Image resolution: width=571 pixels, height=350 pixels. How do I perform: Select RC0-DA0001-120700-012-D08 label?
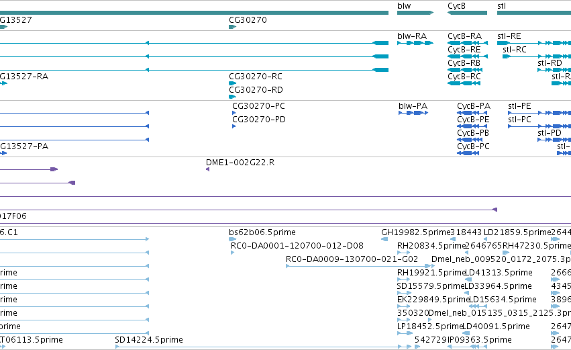[x=297, y=246]
